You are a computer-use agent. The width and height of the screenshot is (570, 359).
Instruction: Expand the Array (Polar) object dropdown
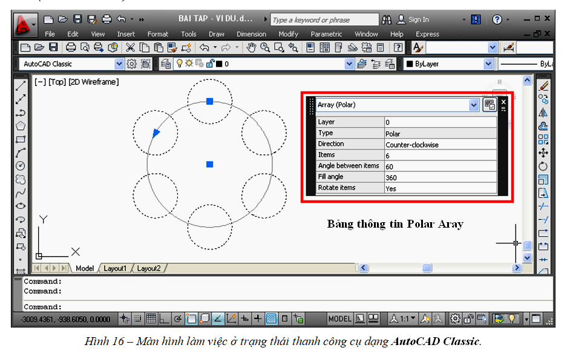473,105
